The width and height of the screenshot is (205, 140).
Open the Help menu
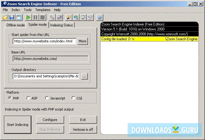coord(57,10)
